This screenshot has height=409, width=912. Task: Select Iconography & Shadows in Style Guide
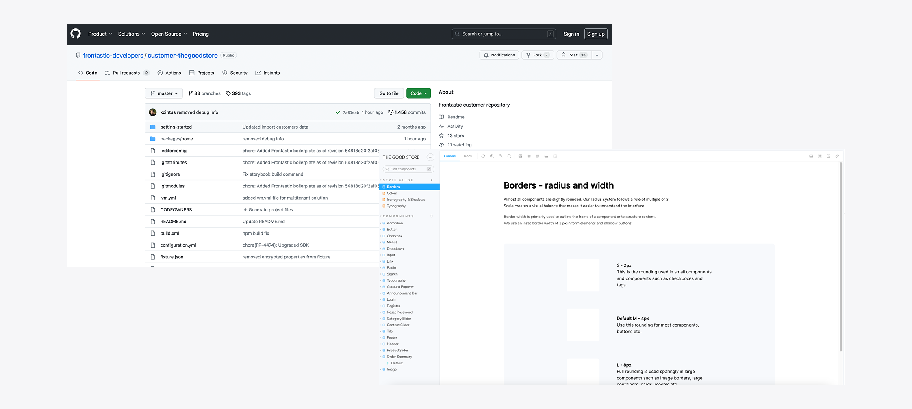click(406, 200)
